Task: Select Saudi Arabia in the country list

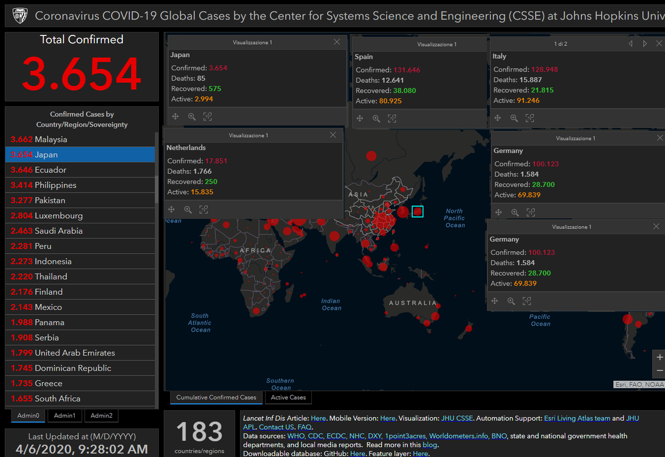Action: pos(80,231)
